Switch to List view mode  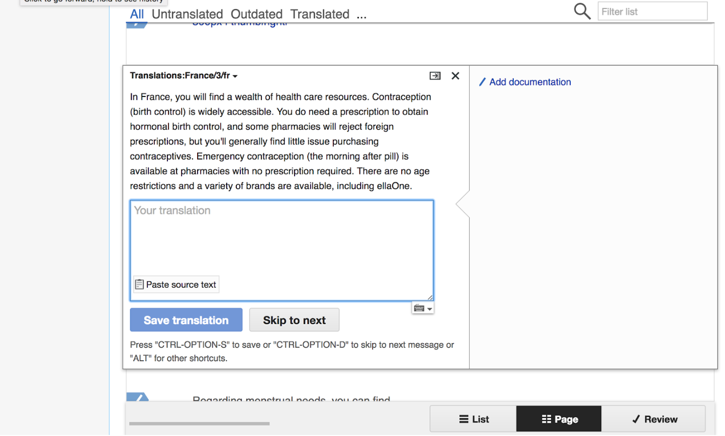(x=473, y=419)
